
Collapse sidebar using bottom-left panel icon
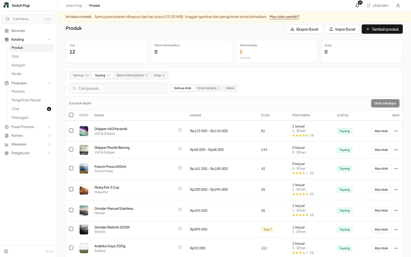(x=6, y=251)
